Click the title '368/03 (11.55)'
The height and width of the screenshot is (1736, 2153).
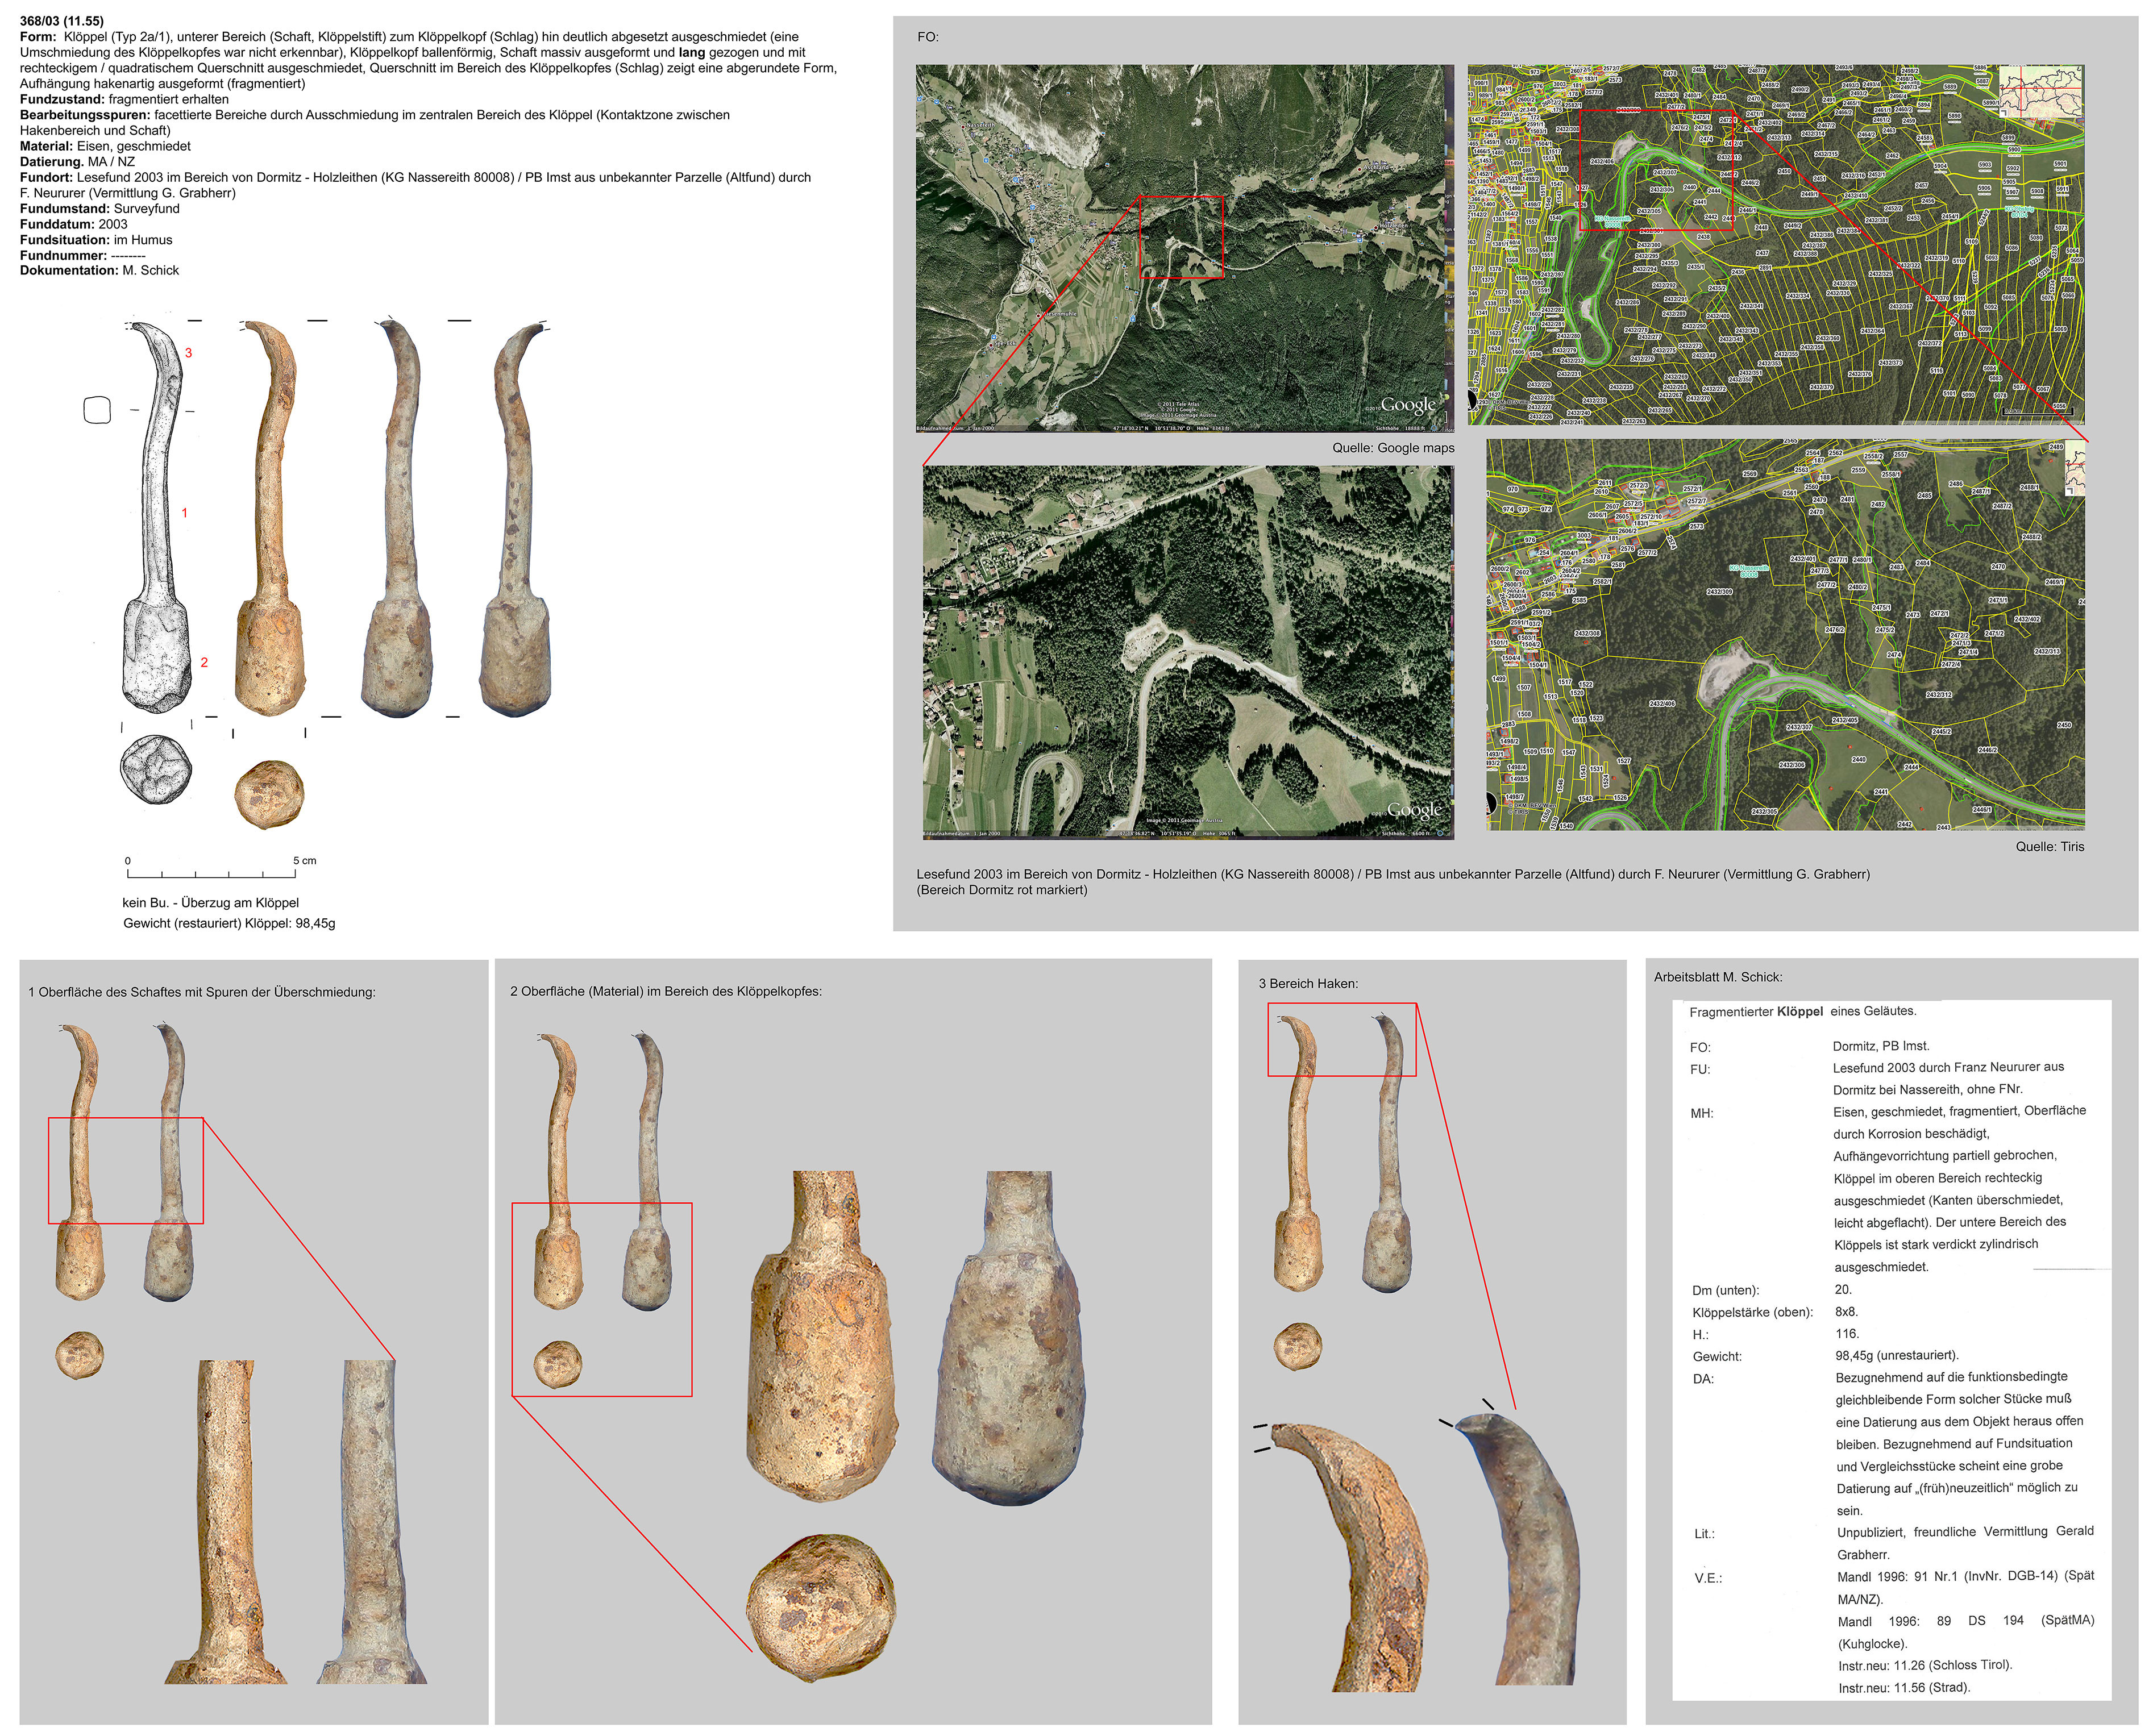62,21
